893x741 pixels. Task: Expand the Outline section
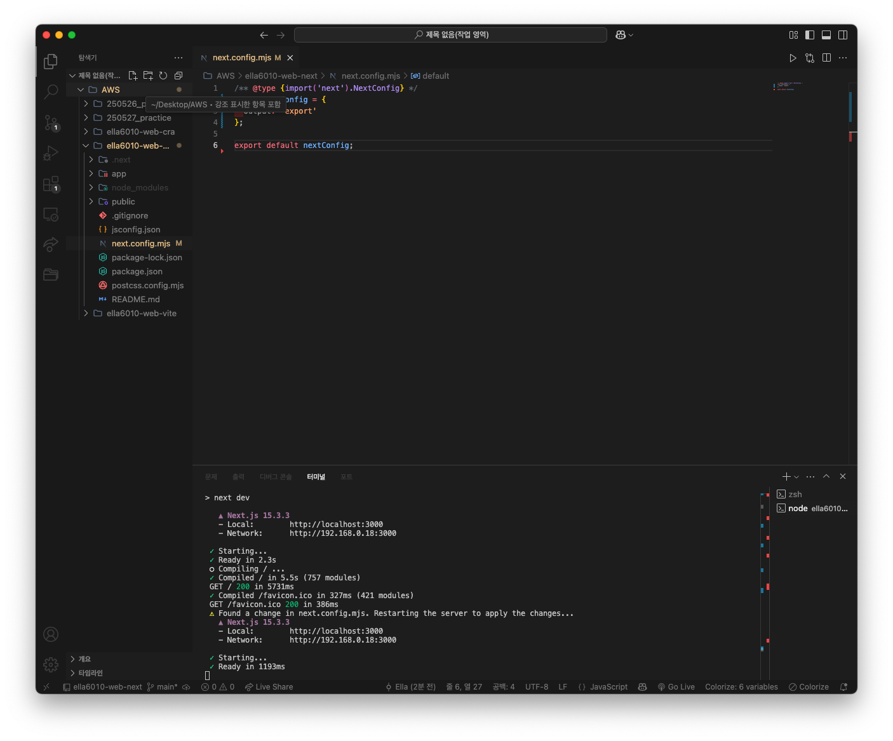(129, 659)
